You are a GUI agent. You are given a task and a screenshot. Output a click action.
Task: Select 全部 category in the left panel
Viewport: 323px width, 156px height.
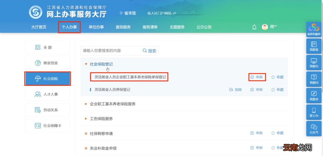click(x=48, y=47)
